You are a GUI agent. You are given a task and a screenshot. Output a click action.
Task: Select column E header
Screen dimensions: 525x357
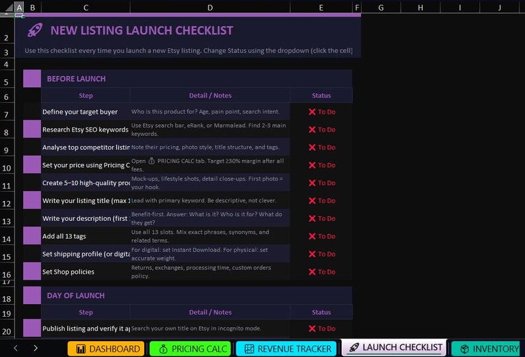coord(321,7)
